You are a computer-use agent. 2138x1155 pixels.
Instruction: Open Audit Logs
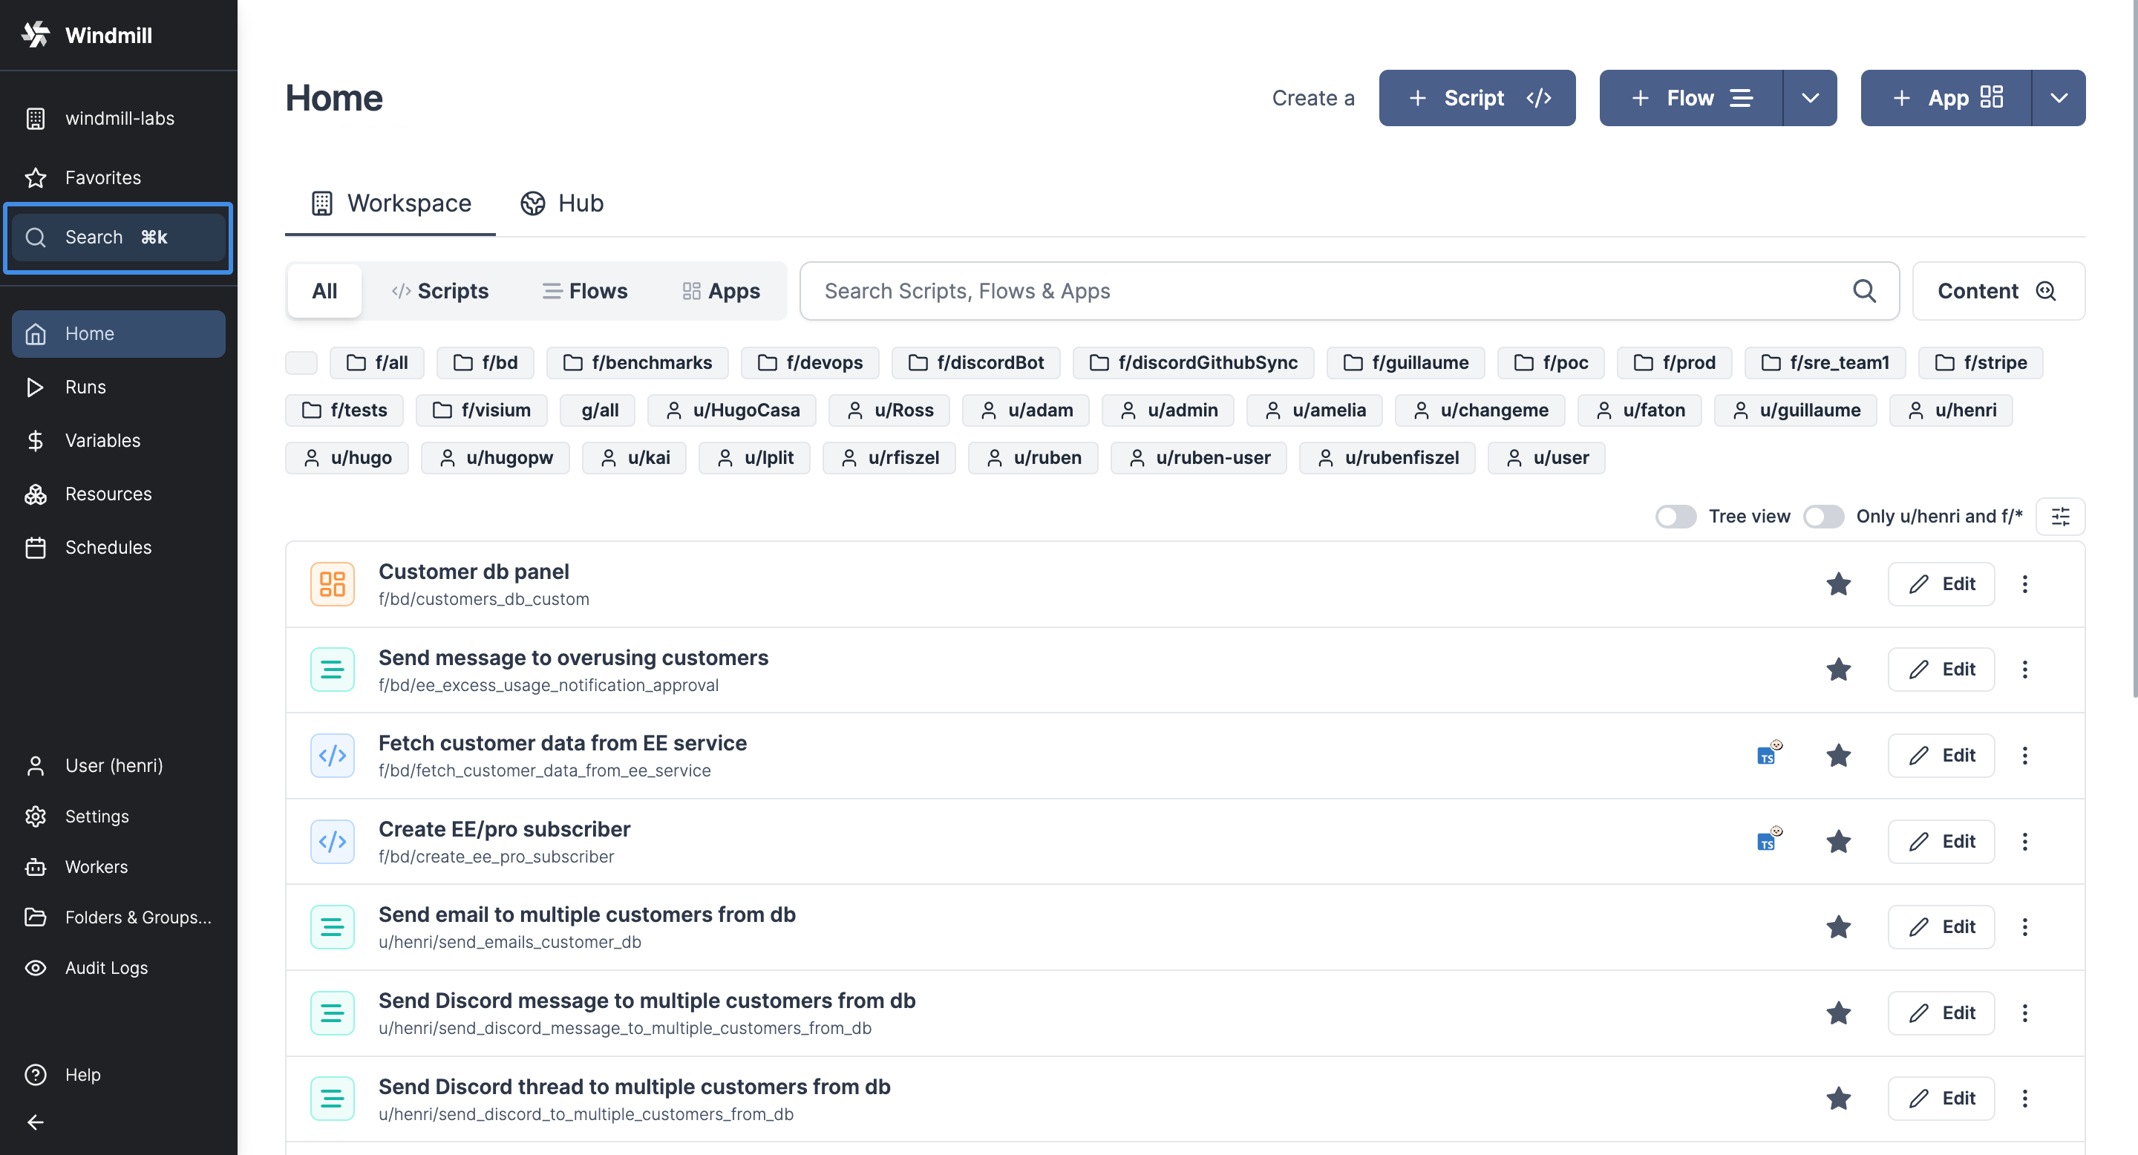[x=106, y=967]
